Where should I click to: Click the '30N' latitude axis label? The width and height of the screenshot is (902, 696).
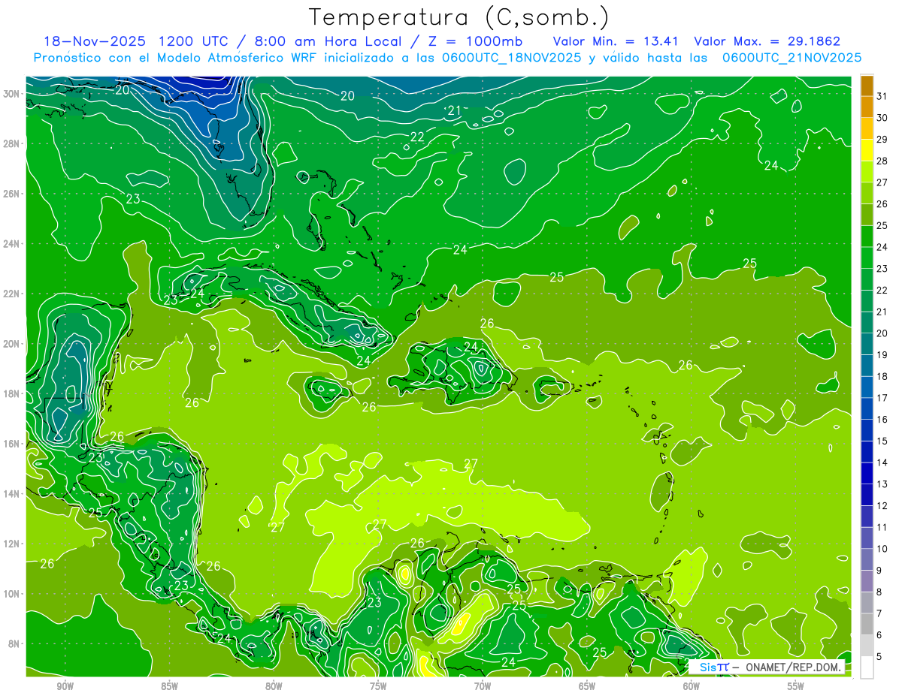pos(11,94)
